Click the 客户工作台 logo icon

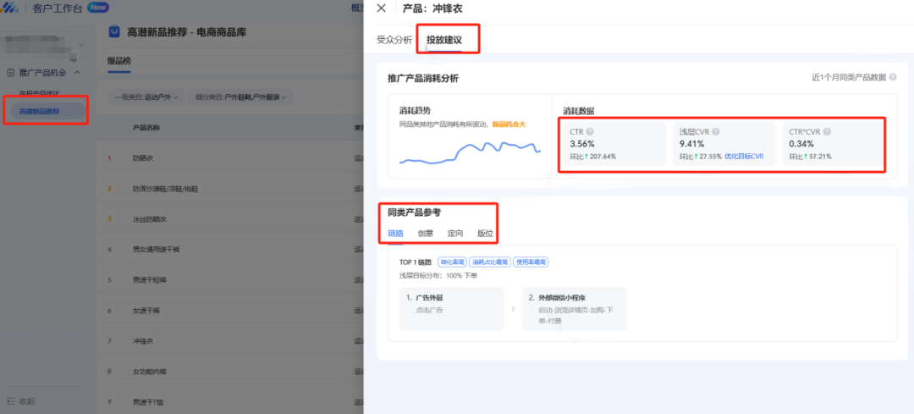point(11,8)
